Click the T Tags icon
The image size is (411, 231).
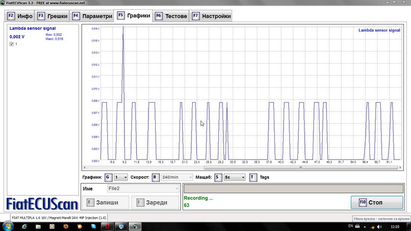253,178
